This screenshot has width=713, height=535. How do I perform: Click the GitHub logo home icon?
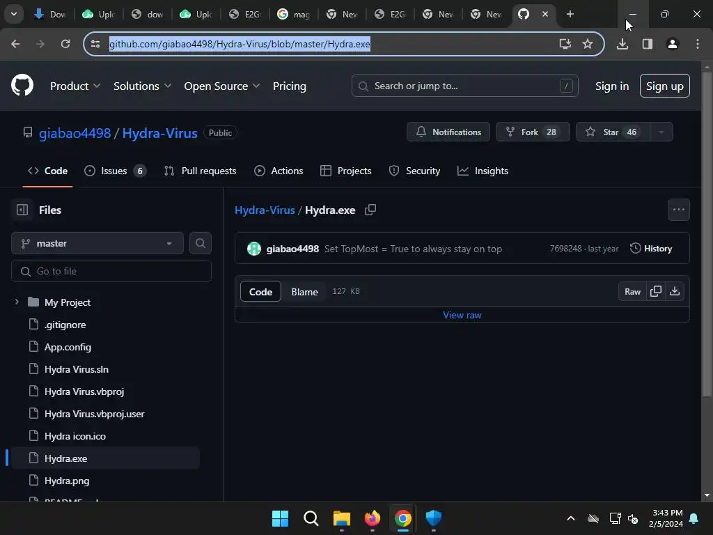22,85
